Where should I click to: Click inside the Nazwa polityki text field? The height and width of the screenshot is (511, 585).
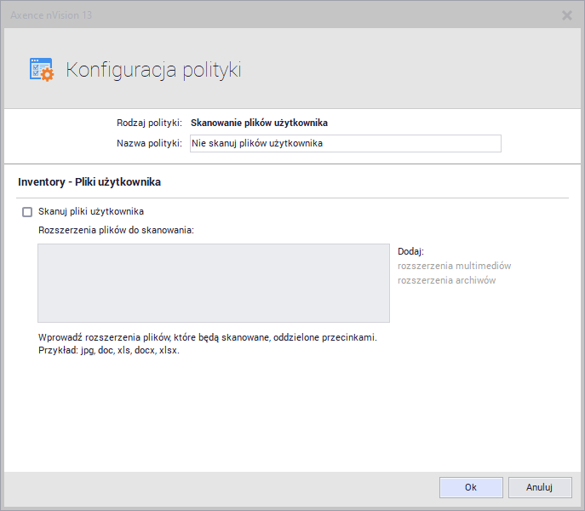(345, 144)
